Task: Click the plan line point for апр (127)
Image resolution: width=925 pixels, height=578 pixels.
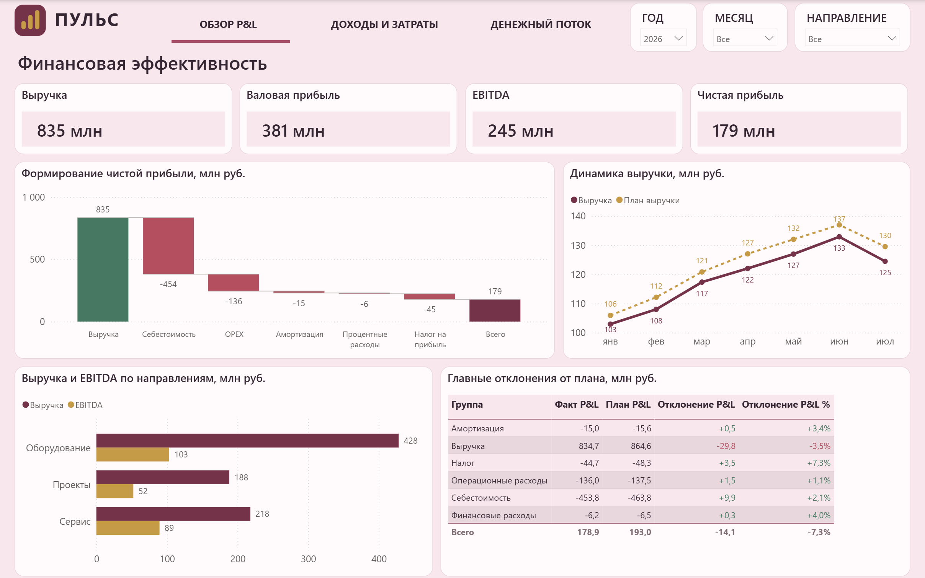Action: [x=748, y=254]
